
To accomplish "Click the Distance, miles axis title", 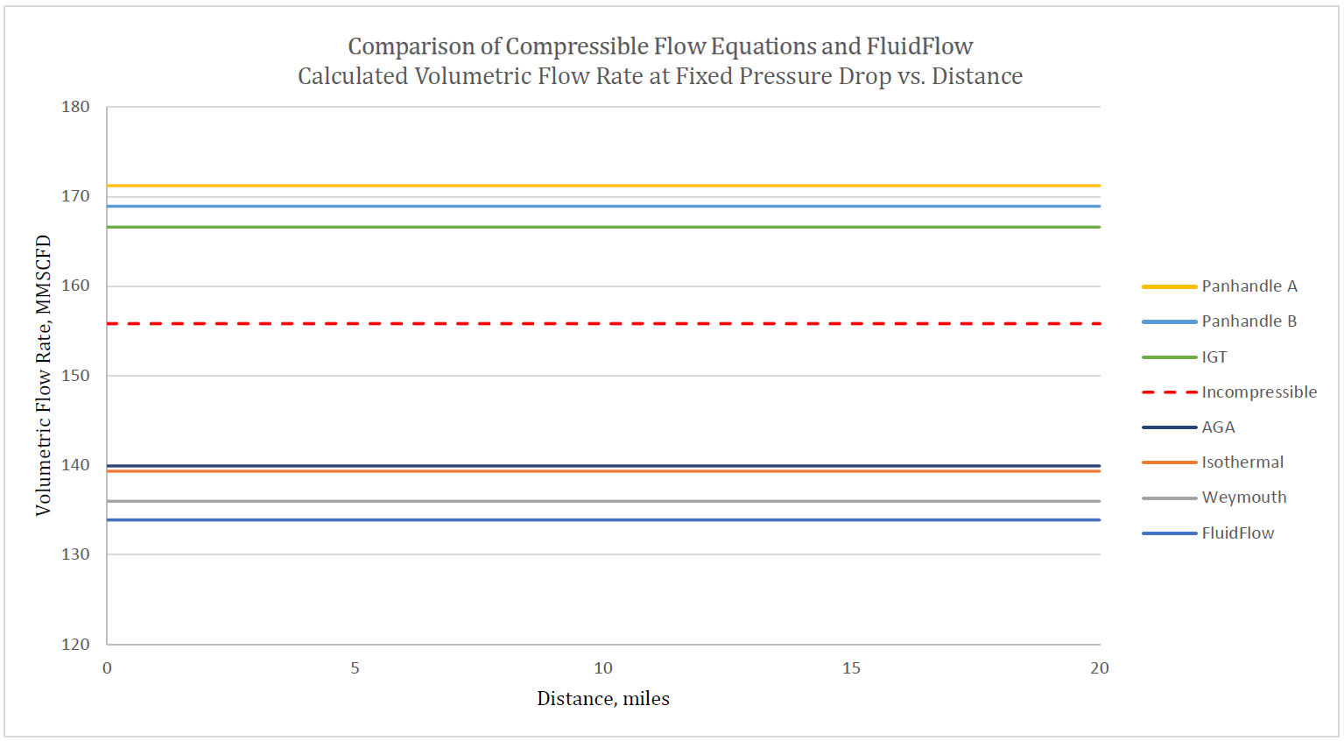I will point(603,699).
